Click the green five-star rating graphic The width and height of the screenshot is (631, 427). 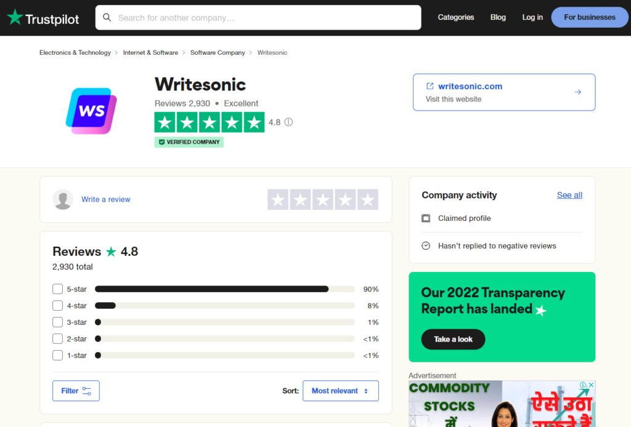tap(210, 122)
